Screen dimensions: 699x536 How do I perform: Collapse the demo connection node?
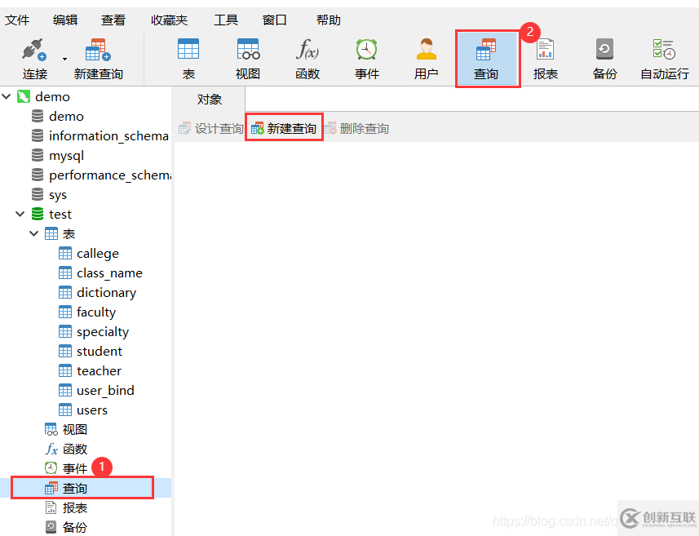coord(7,96)
